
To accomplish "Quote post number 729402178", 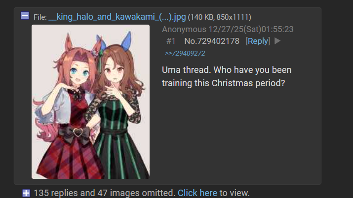I will tap(218, 41).
